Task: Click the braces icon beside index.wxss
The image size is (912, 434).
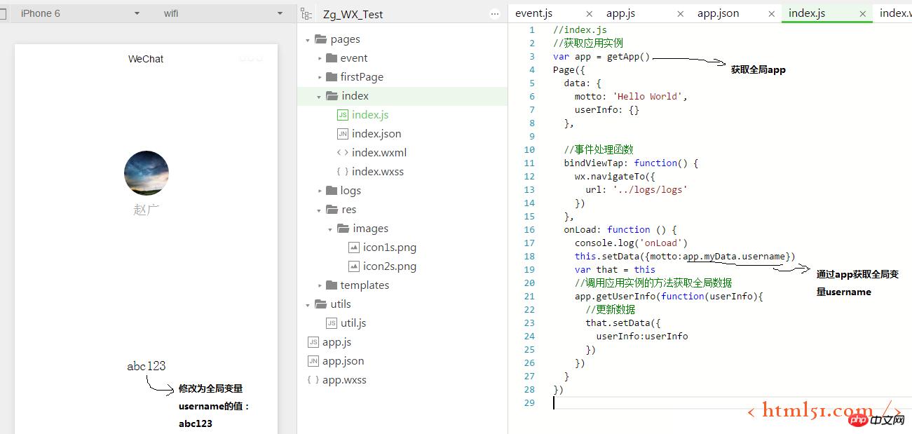Action: click(342, 172)
